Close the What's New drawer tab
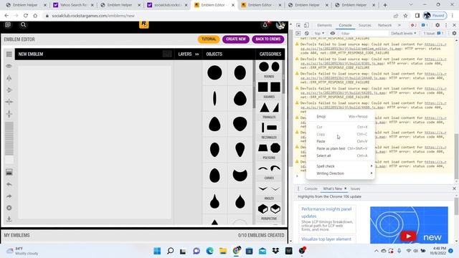The height and width of the screenshot is (258, 459). click(x=346, y=188)
